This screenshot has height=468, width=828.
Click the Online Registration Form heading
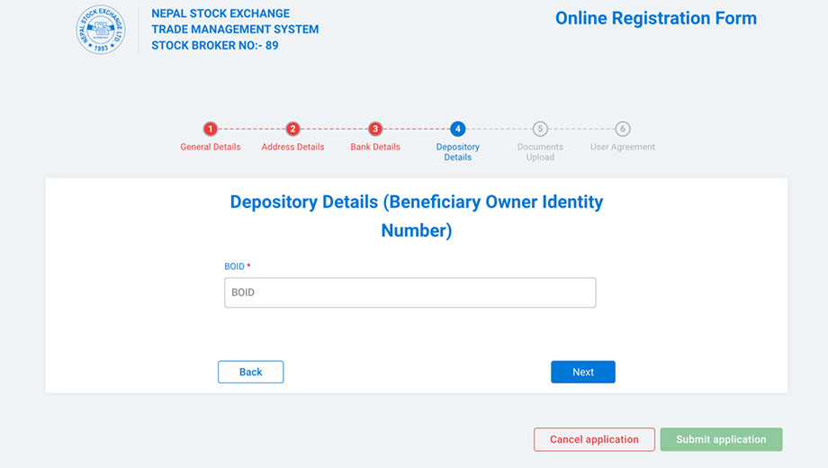pos(656,19)
